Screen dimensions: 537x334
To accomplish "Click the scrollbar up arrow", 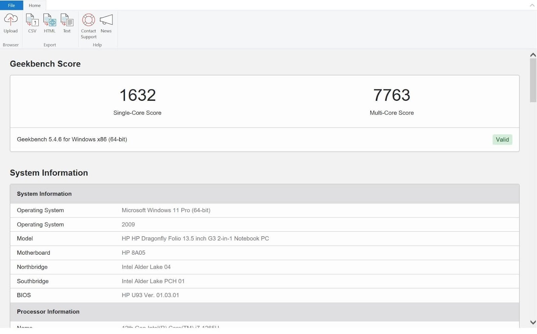I will [532, 55].
